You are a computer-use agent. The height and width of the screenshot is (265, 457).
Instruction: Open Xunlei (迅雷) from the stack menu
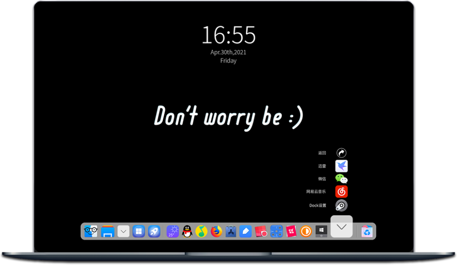[x=341, y=166]
